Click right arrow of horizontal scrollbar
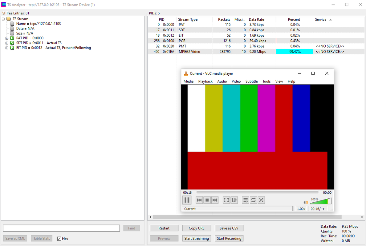Screen dimensions: 366x246 (x=362, y=217)
